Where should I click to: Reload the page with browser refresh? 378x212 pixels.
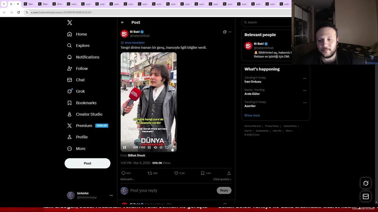(x=18, y=12)
